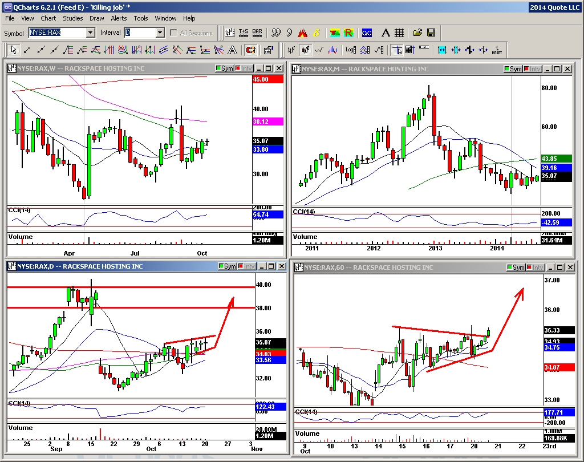This screenshot has height=462, width=584.
Task: Open the Studies menu
Action: 72,18
